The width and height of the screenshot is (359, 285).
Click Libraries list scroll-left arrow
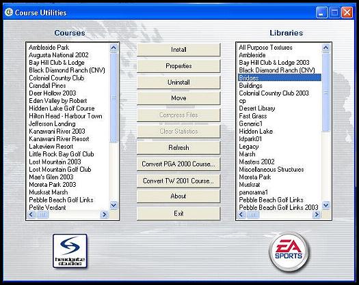pos(241,215)
